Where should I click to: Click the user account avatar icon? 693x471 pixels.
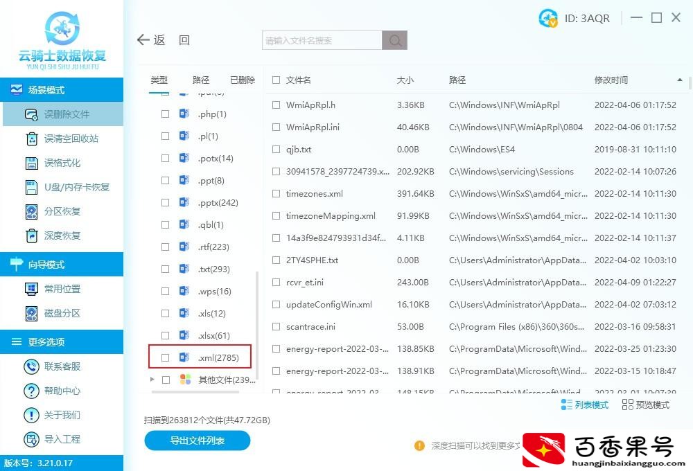pyautogui.click(x=548, y=18)
